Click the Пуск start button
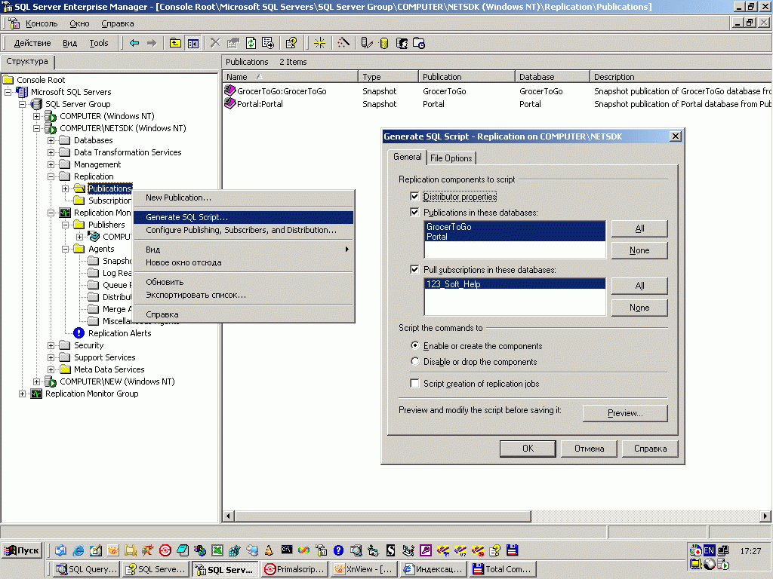Image resolution: width=773 pixels, height=579 pixels. 22,550
